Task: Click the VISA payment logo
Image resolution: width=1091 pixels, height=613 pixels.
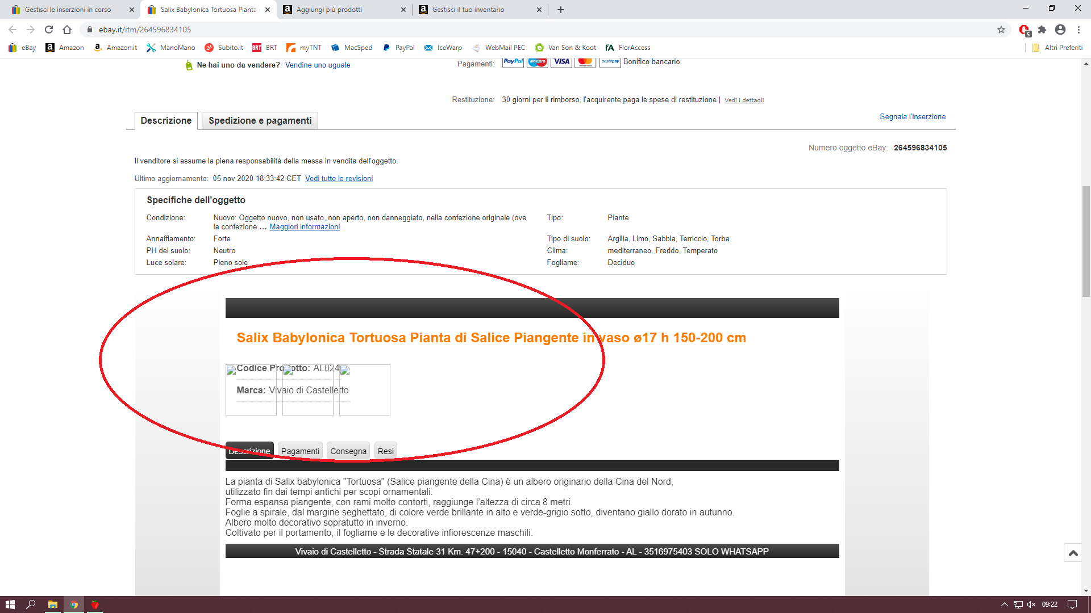Action: pyautogui.click(x=561, y=62)
